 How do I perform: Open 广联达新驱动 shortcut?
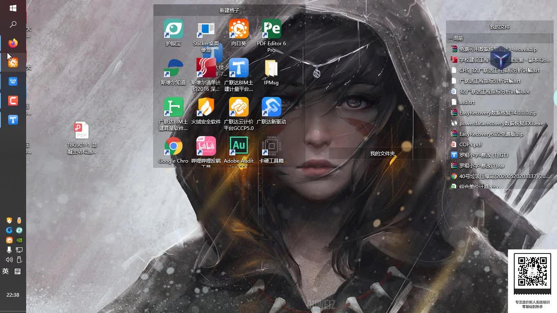click(x=272, y=111)
